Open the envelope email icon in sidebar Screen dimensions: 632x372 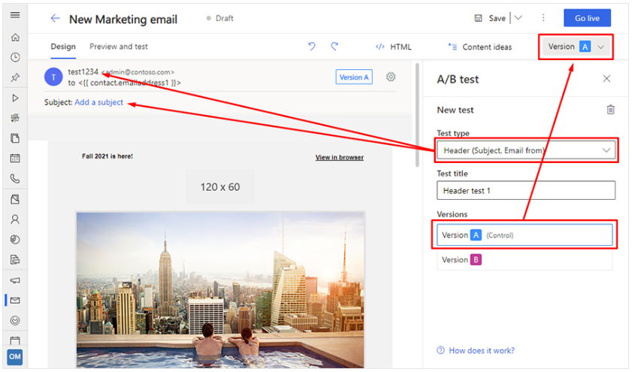click(15, 301)
